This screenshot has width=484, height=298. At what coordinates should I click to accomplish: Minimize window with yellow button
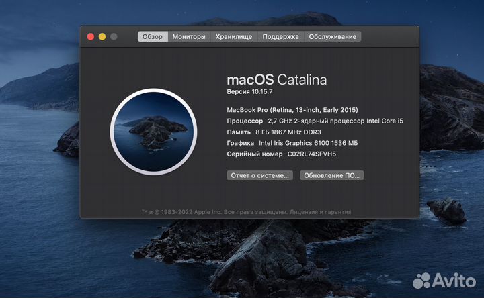[x=102, y=37]
